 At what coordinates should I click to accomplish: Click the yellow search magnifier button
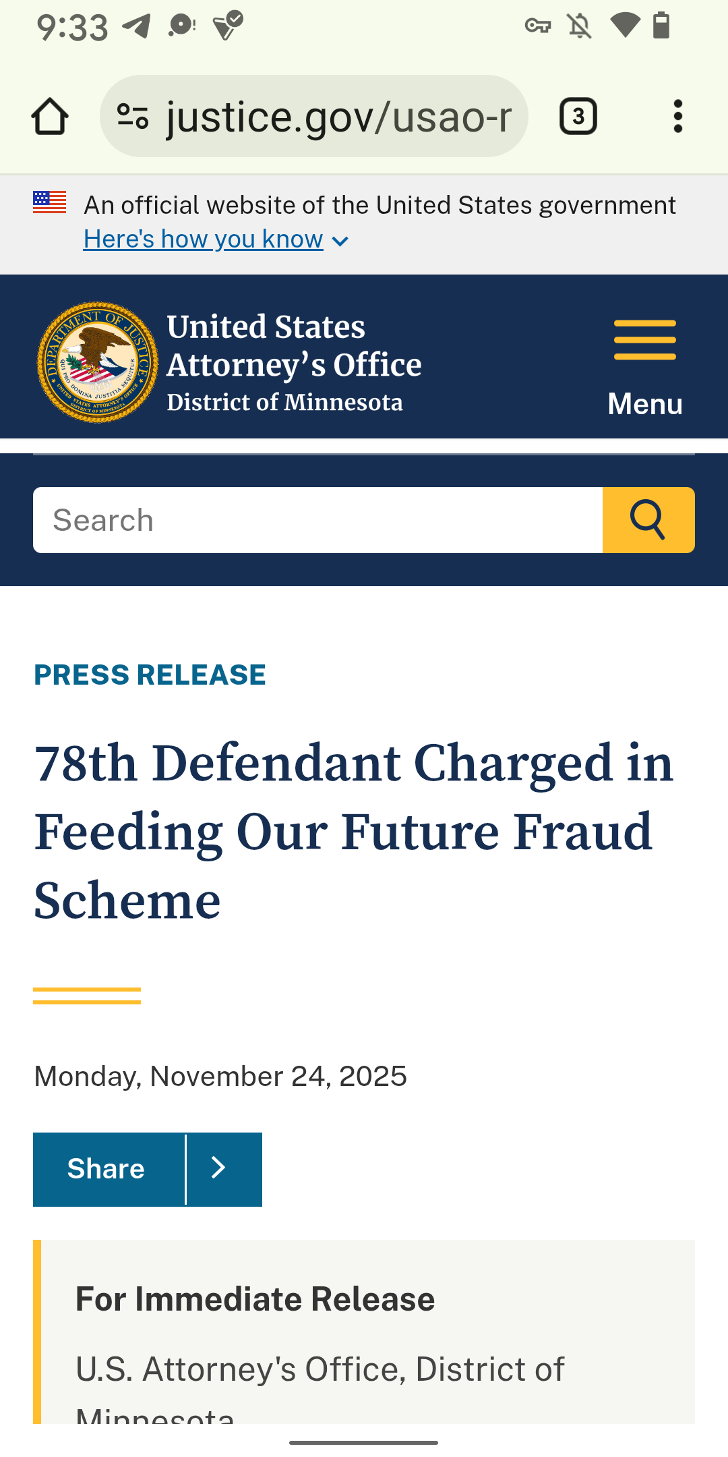tap(648, 520)
